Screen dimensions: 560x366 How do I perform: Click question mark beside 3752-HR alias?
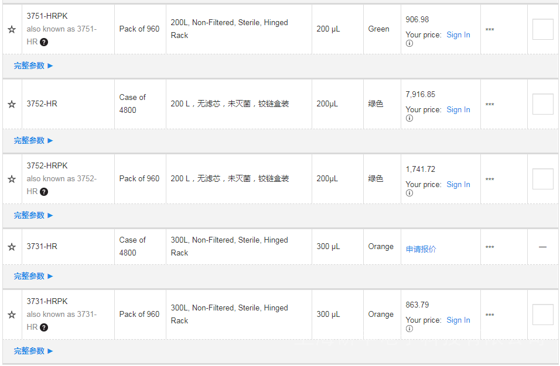(44, 192)
